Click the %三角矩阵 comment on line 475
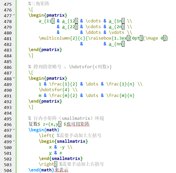176x173 pixels. pos(39,4)
